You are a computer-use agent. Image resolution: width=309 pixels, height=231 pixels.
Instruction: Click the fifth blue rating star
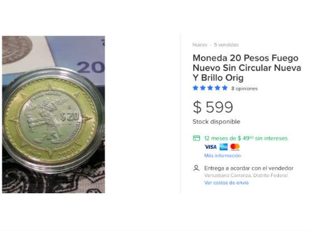[x=225, y=88]
